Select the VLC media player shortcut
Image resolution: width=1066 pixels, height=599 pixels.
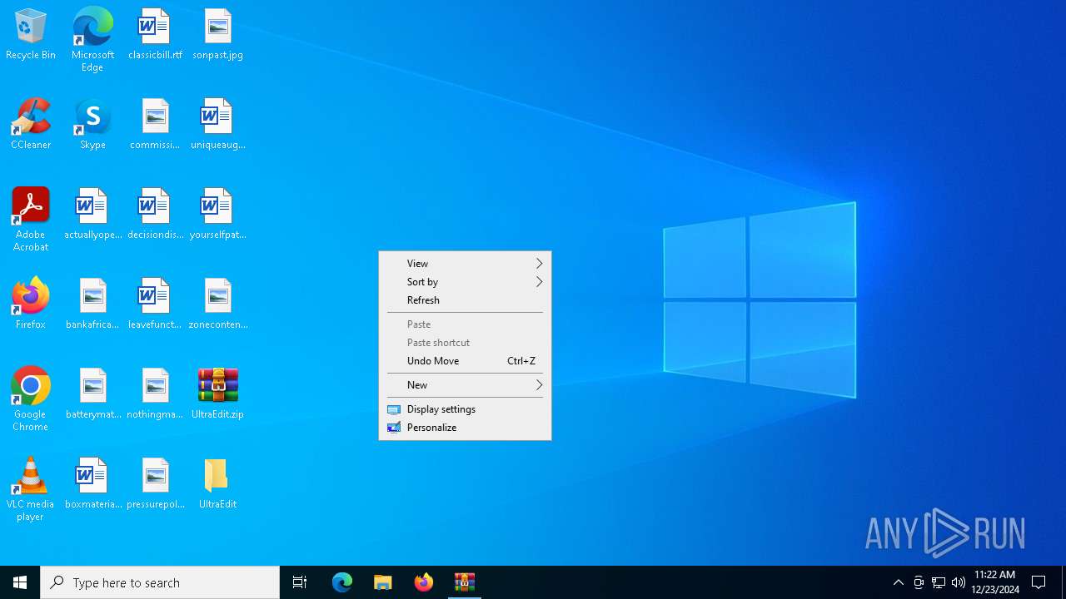(31, 489)
